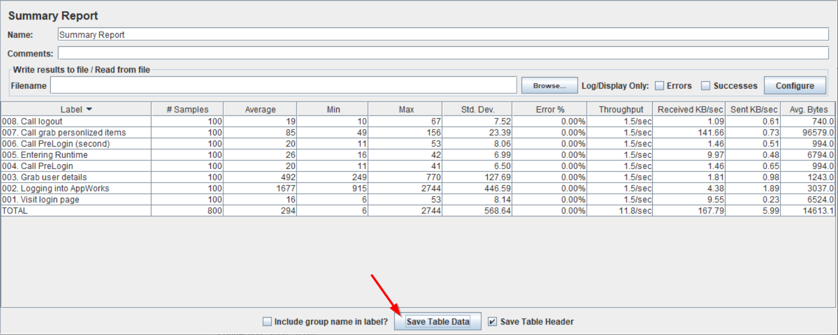Select the Filename input box

[283, 85]
